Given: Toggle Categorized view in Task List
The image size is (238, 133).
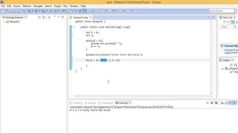Looking at the screenshot, I should tap(232, 22).
